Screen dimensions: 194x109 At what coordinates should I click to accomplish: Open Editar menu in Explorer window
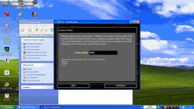click(30, 25)
